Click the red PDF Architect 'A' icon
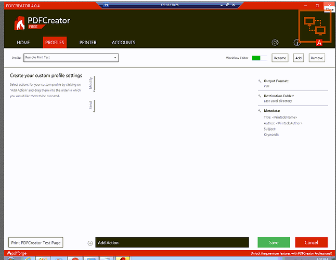Viewport: 336px width, 260px height. click(x=319, y=43)
